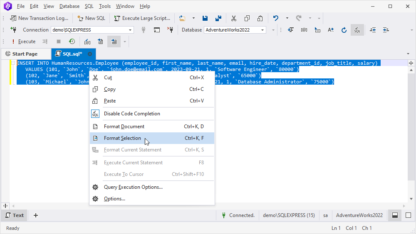Click the AdventureWorks2022 status bar entry
This screenshot has height=234, width=416.
pos(359,215)
